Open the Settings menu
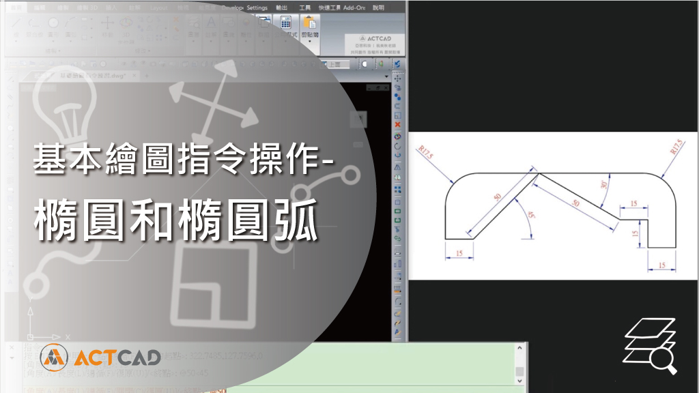This screenshot has width=699, height=393. point(257,8)
